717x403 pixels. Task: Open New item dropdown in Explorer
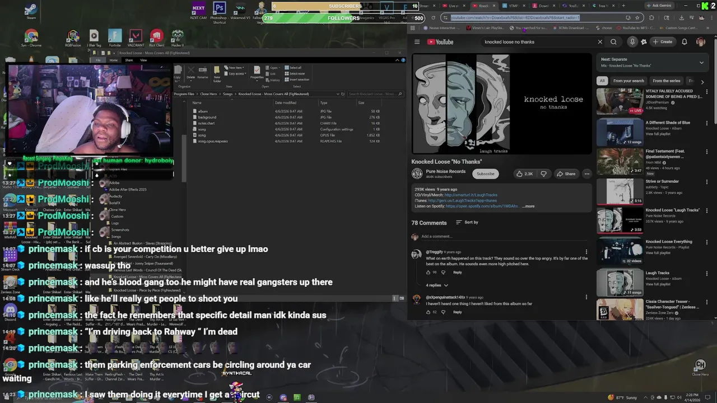coord(234,68)
